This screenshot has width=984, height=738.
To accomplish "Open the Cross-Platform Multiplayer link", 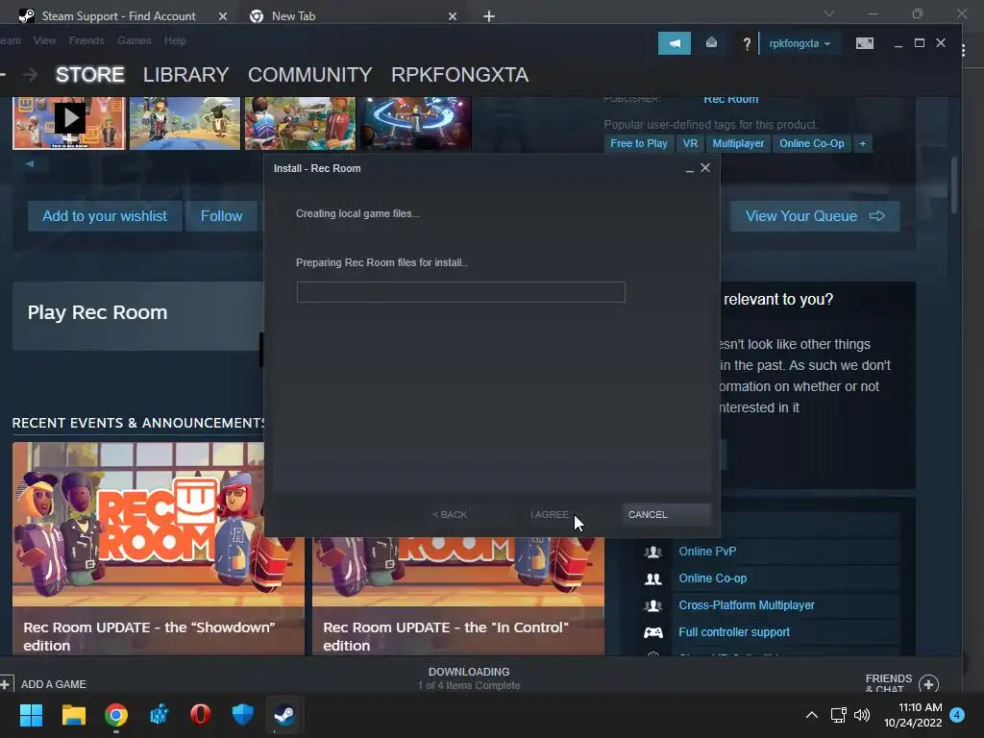I will tap(746, 605).
